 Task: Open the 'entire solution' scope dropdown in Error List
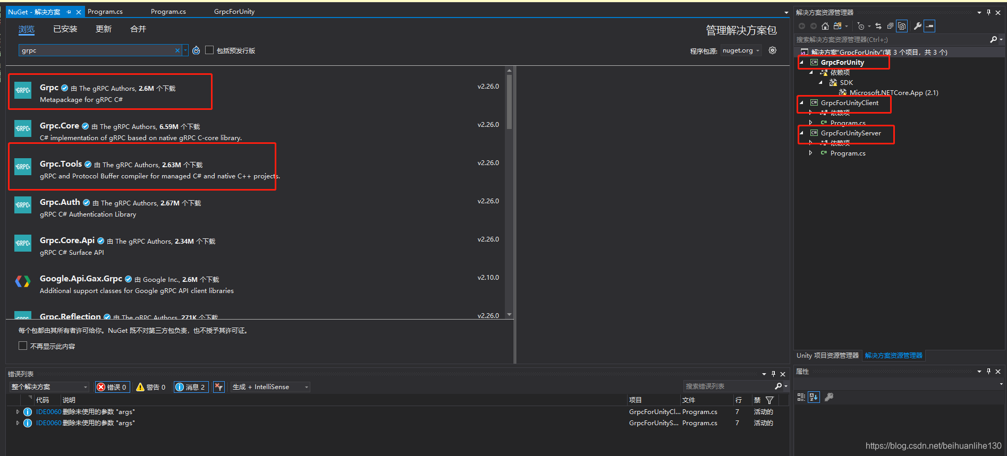pos(49,387)
